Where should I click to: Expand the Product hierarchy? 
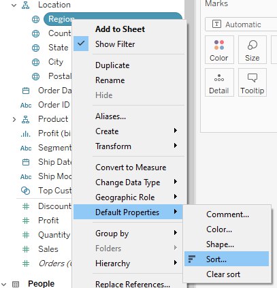14,119
